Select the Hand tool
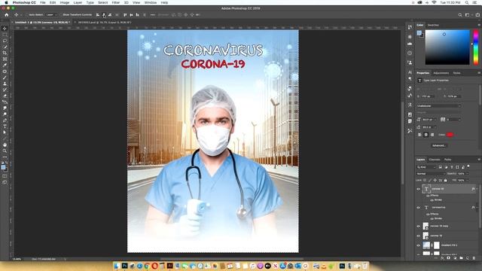This screenshot has height=271, width=482. pos(5,145)
